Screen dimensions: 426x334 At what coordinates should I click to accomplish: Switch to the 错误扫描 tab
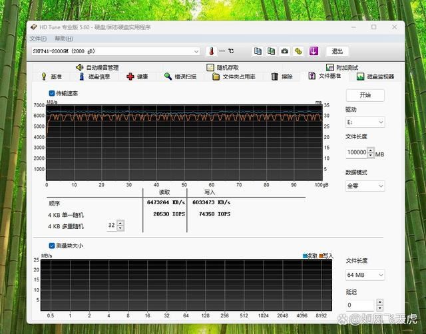[x=180, y=77]
